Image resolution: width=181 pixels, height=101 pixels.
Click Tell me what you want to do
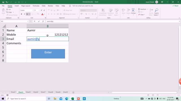(83, 6)
